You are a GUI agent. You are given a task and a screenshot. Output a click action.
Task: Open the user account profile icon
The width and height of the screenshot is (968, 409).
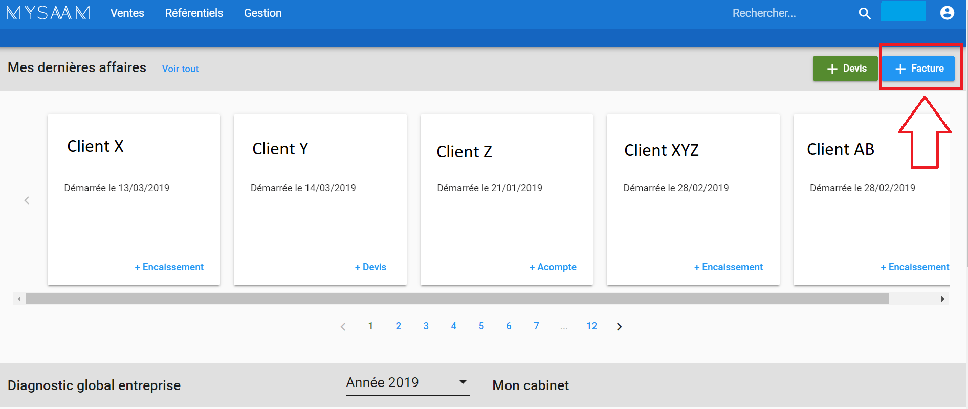tap(947, 13)
